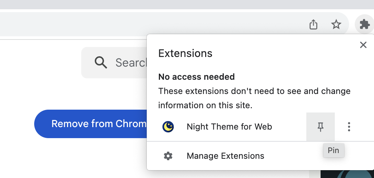Open more actions for Night Theme for Web
Viewport: 374px width, 178px height.
349,126
